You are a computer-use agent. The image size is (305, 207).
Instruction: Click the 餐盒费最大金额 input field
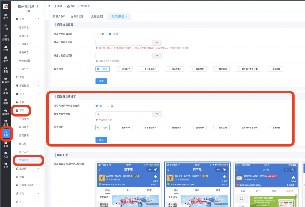pyautogui.click(x=124, y=114)
